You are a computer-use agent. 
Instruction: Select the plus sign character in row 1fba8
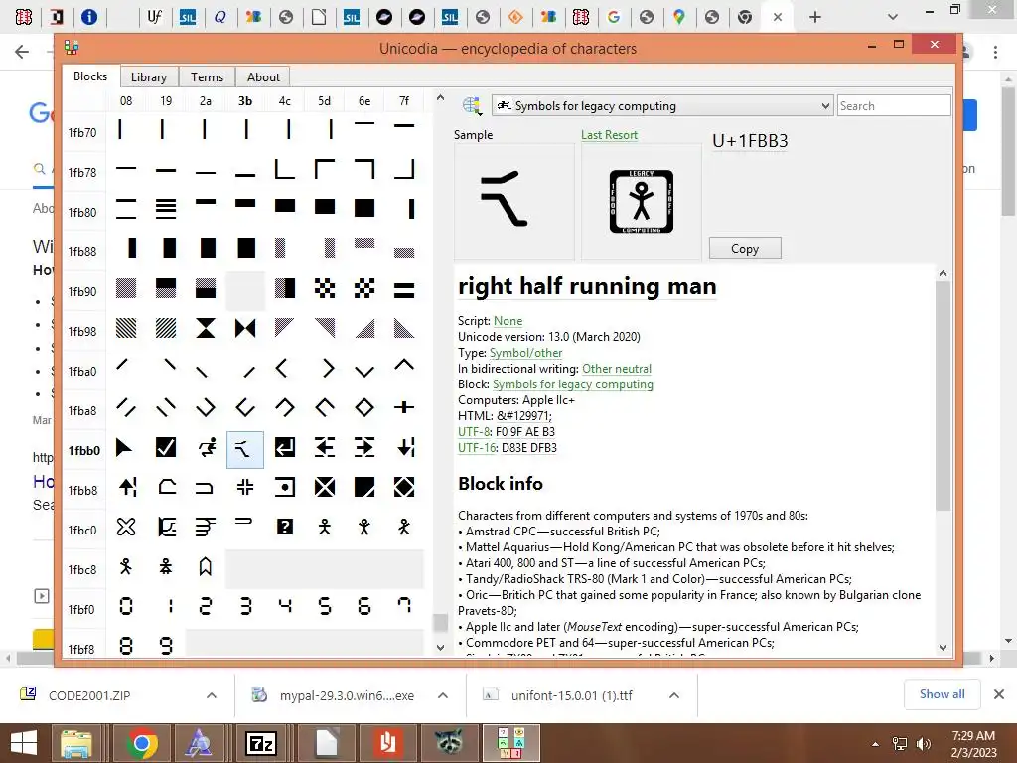pyautogui.click(x=404, y=408)
